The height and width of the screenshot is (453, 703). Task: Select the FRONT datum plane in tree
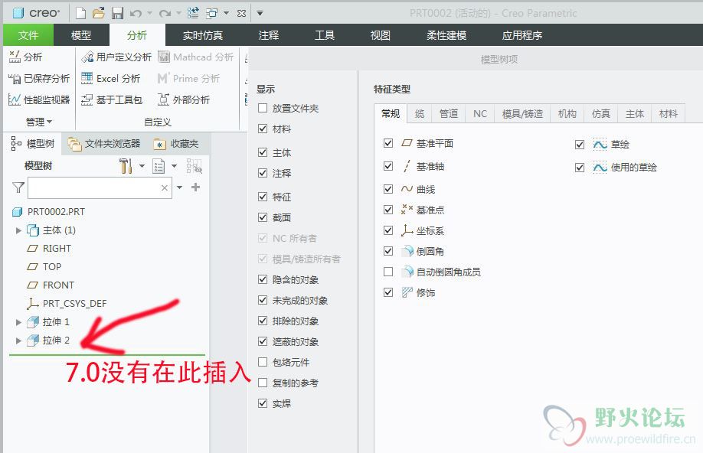[51, 285]
